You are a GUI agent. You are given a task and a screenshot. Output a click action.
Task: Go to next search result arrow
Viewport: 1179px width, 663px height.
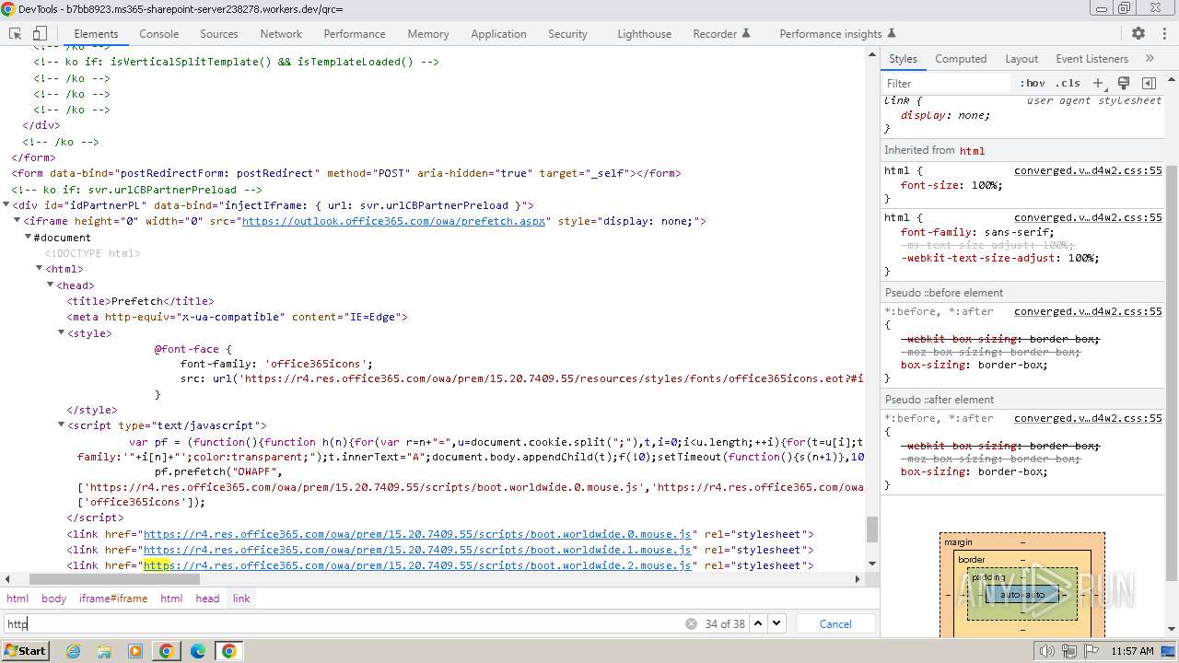click(x=776, y=623)
